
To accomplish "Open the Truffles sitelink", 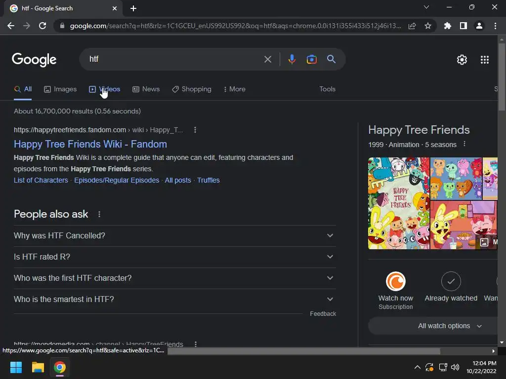I will coord(209,180).
